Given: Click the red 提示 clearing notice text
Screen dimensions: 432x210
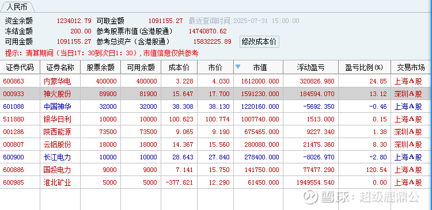Looking at the screenshot, I should 101,53.
